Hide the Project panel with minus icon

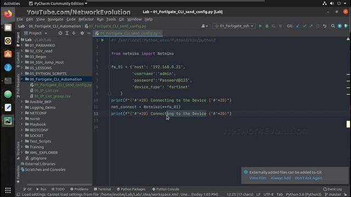pyautogui.click(x=89, y=33)
